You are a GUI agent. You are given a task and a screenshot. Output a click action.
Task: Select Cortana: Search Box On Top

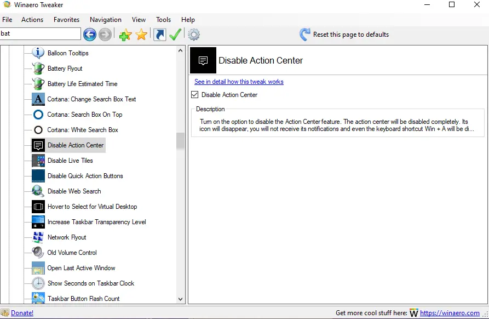click(85, 115)
